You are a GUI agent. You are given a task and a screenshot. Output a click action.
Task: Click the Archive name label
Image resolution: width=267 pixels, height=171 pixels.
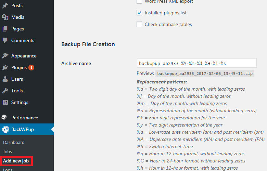pyautogui.click(x=76, y=64)
